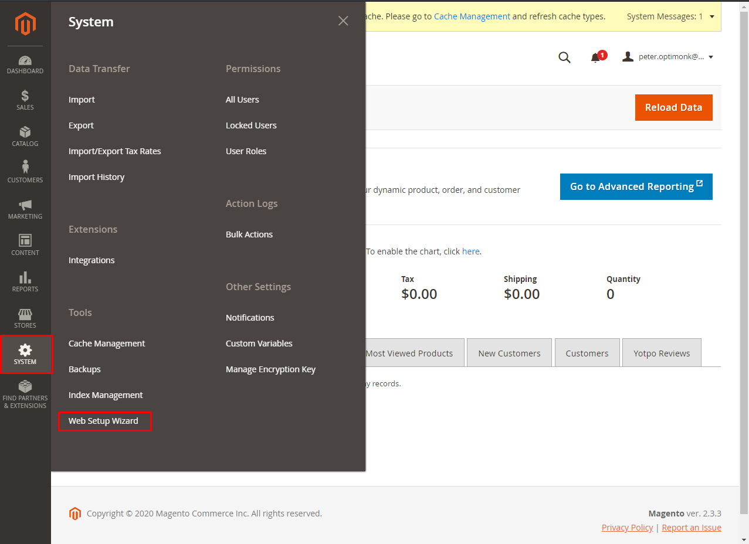Open Index Management
Image resolution: width=749 pixels, height=544 pixels.
[106, 395]
